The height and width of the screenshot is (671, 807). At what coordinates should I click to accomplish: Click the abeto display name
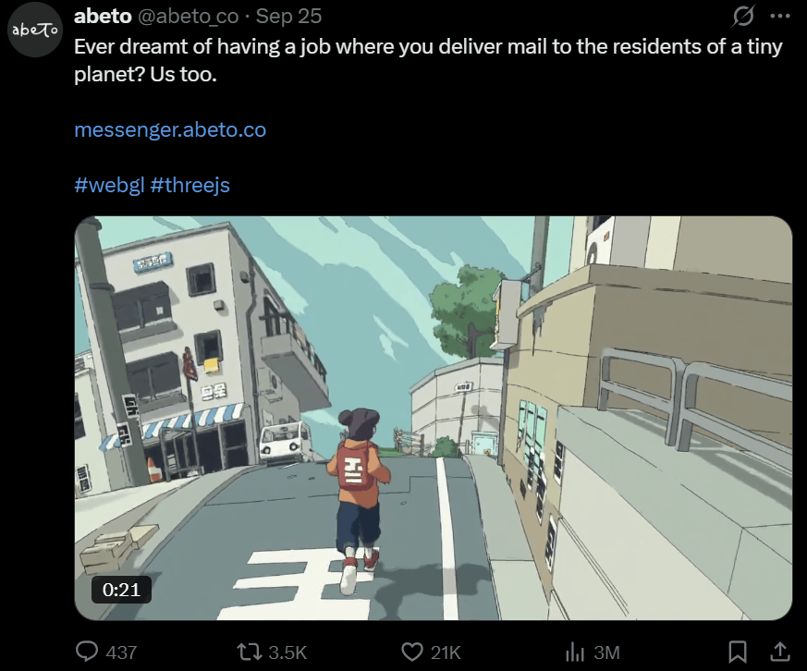coord(103,16)
